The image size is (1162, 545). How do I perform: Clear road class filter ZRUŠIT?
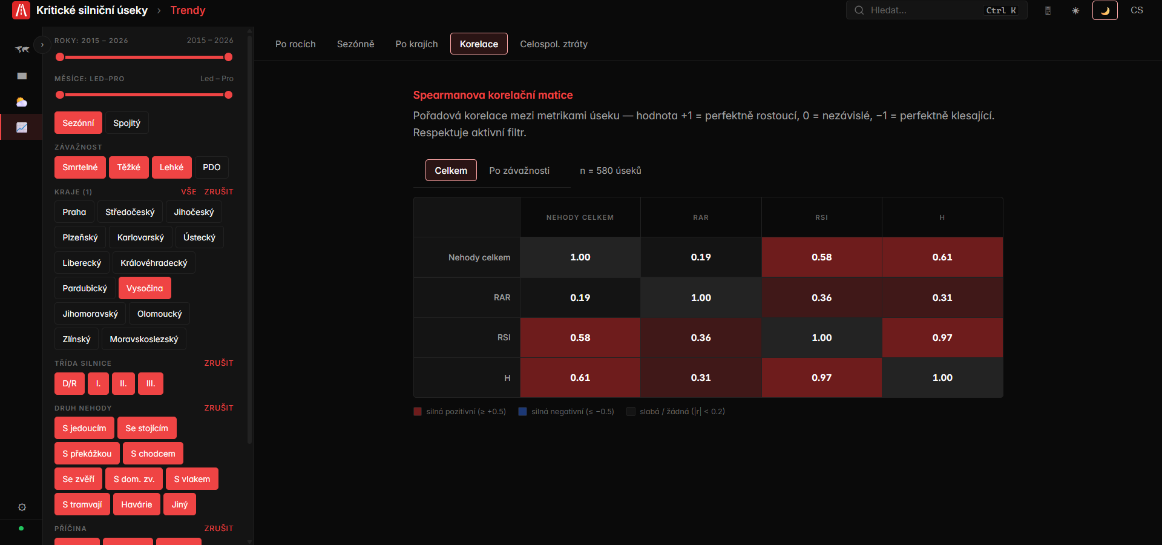(218, 363)
